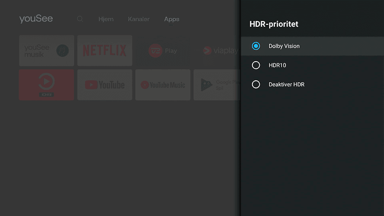Image resolution: width=384 pixels, height=216 pixels.
Task: Switch to the Hjem tab
Action: coord(106,19)
